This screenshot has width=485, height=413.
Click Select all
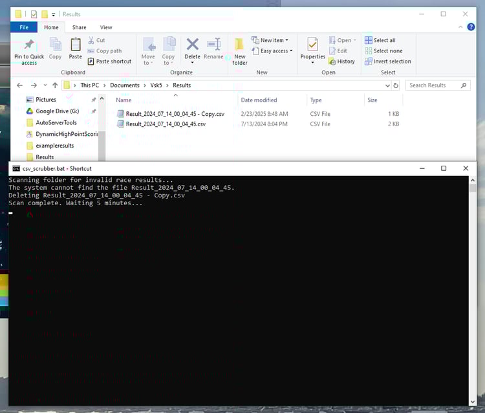click(380, 40)
